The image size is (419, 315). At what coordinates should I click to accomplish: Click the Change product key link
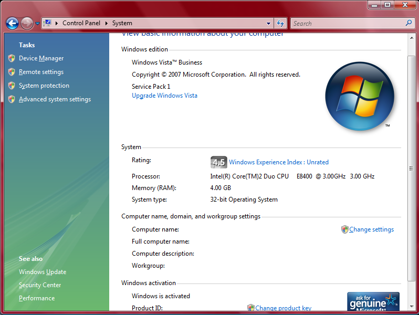click(x=283, y=308)
